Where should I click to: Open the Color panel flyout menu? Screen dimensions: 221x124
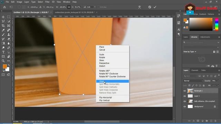219,14
